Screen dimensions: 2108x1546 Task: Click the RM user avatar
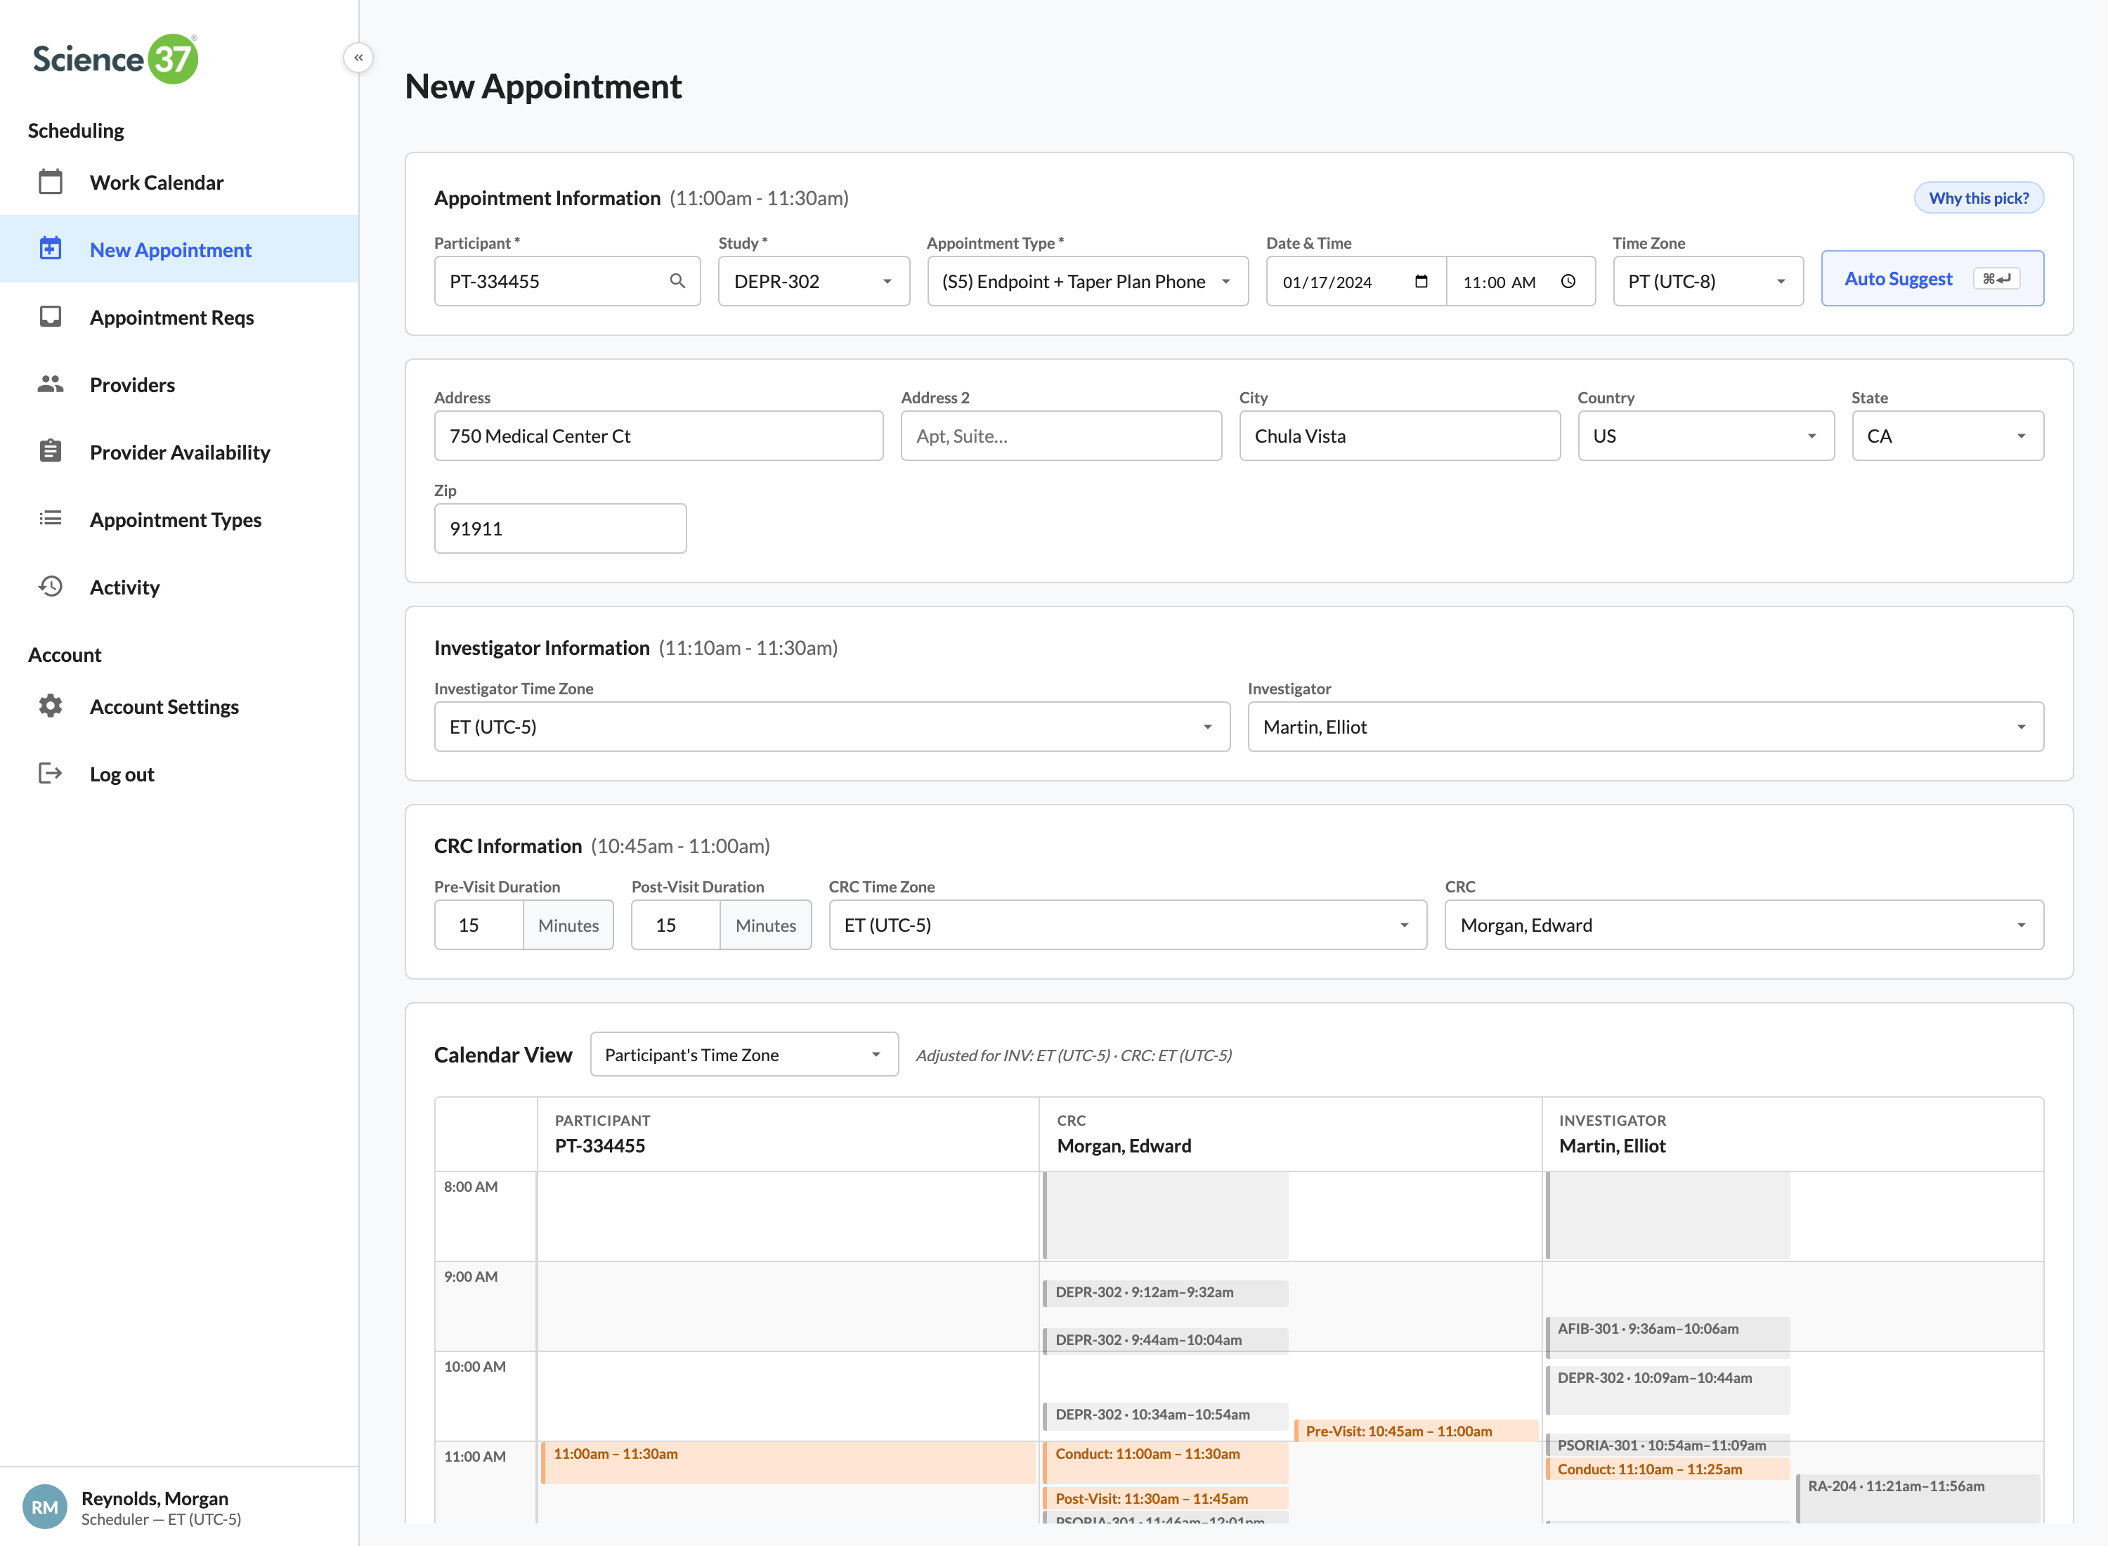[44, 1507]
